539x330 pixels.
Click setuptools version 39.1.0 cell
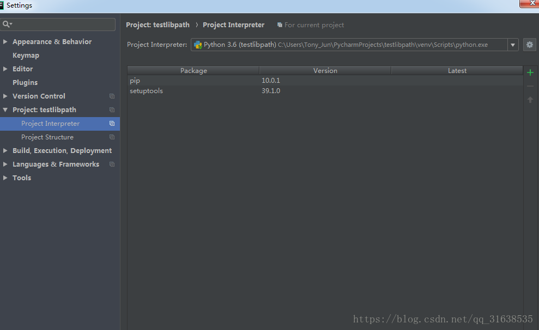click(271, 90)
